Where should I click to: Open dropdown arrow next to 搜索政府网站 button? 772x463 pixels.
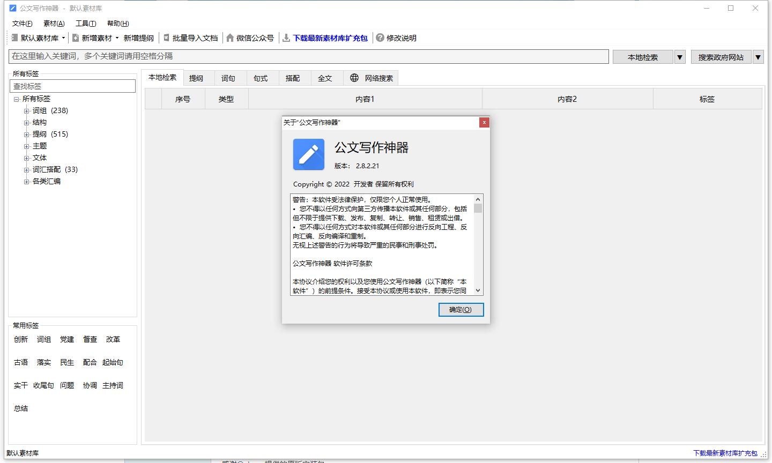tap(758, 57)
